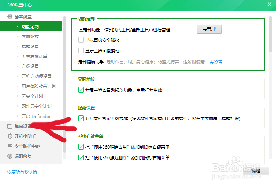Click the 去设置 link for 健康助手
Viewport: 276px width, 186px height.
(216, 62)
